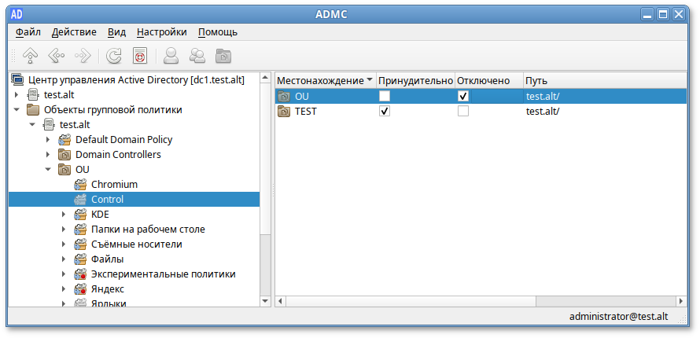The image size is (700, 338).
Task: Click the table's horizontal scroll-right arrow
Action: point(681,301)
